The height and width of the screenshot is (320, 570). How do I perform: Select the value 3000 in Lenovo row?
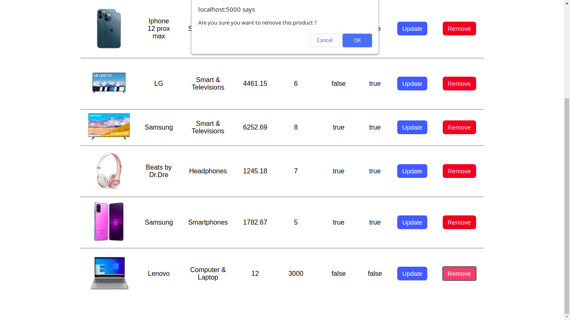click(x=296, y=274)
